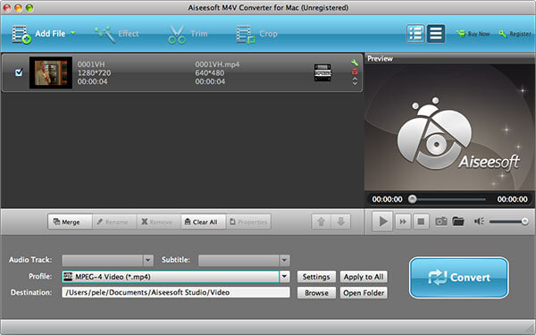Adjust the volume slider
This screenshot has height=335, width=536.
point(508,222)
